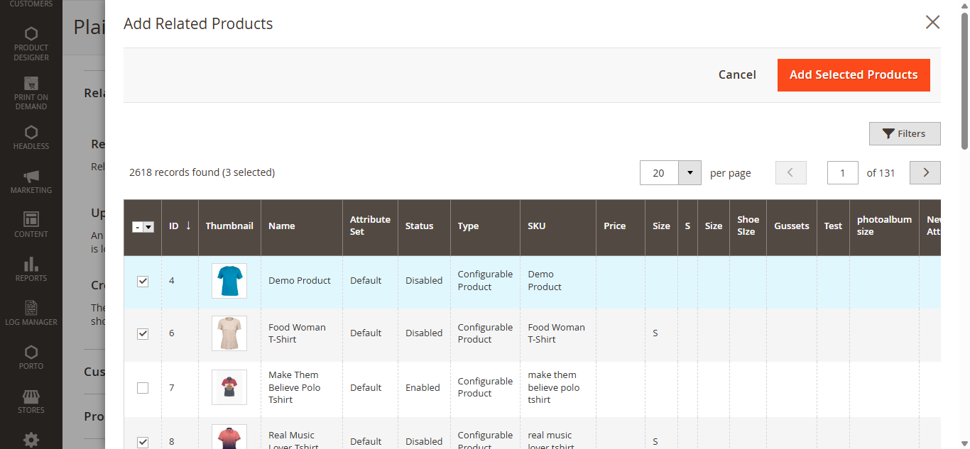
Task: Go to the next page arrow
Action: [925, 173]
